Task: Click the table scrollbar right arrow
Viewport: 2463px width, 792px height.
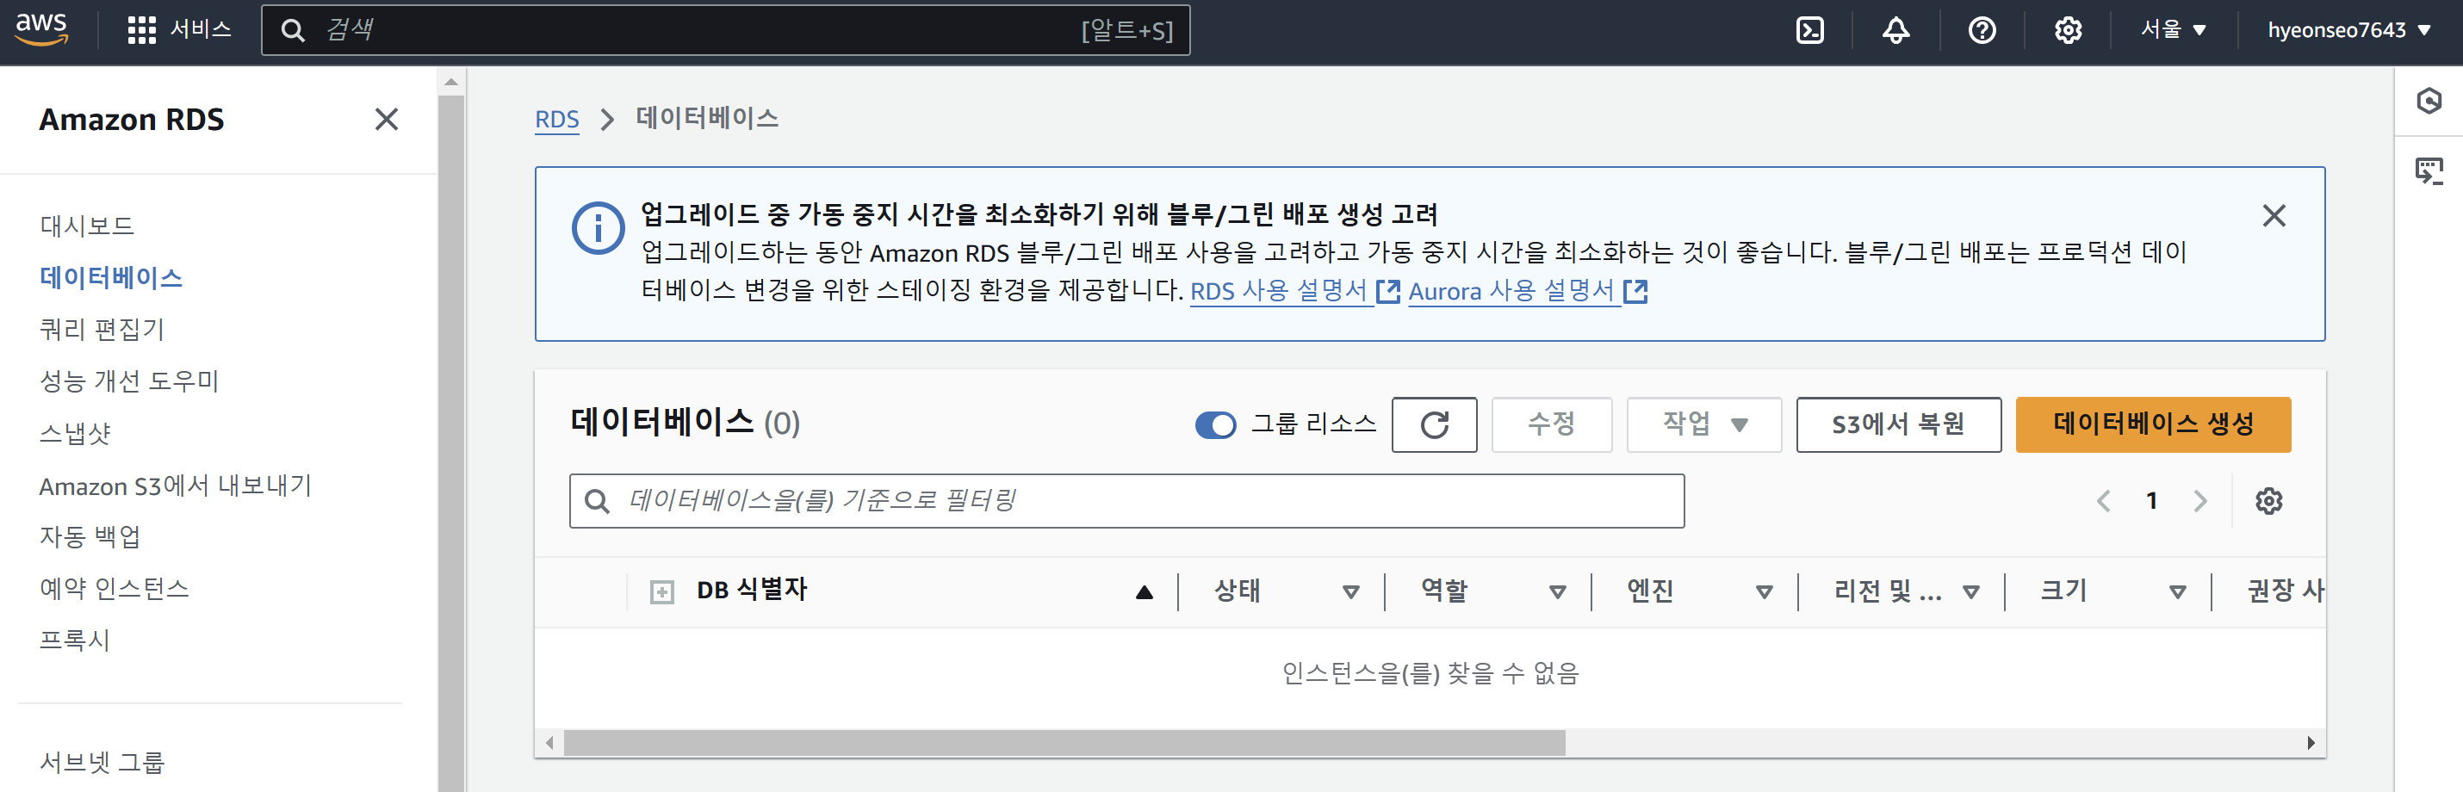Action: point(2311,743)
